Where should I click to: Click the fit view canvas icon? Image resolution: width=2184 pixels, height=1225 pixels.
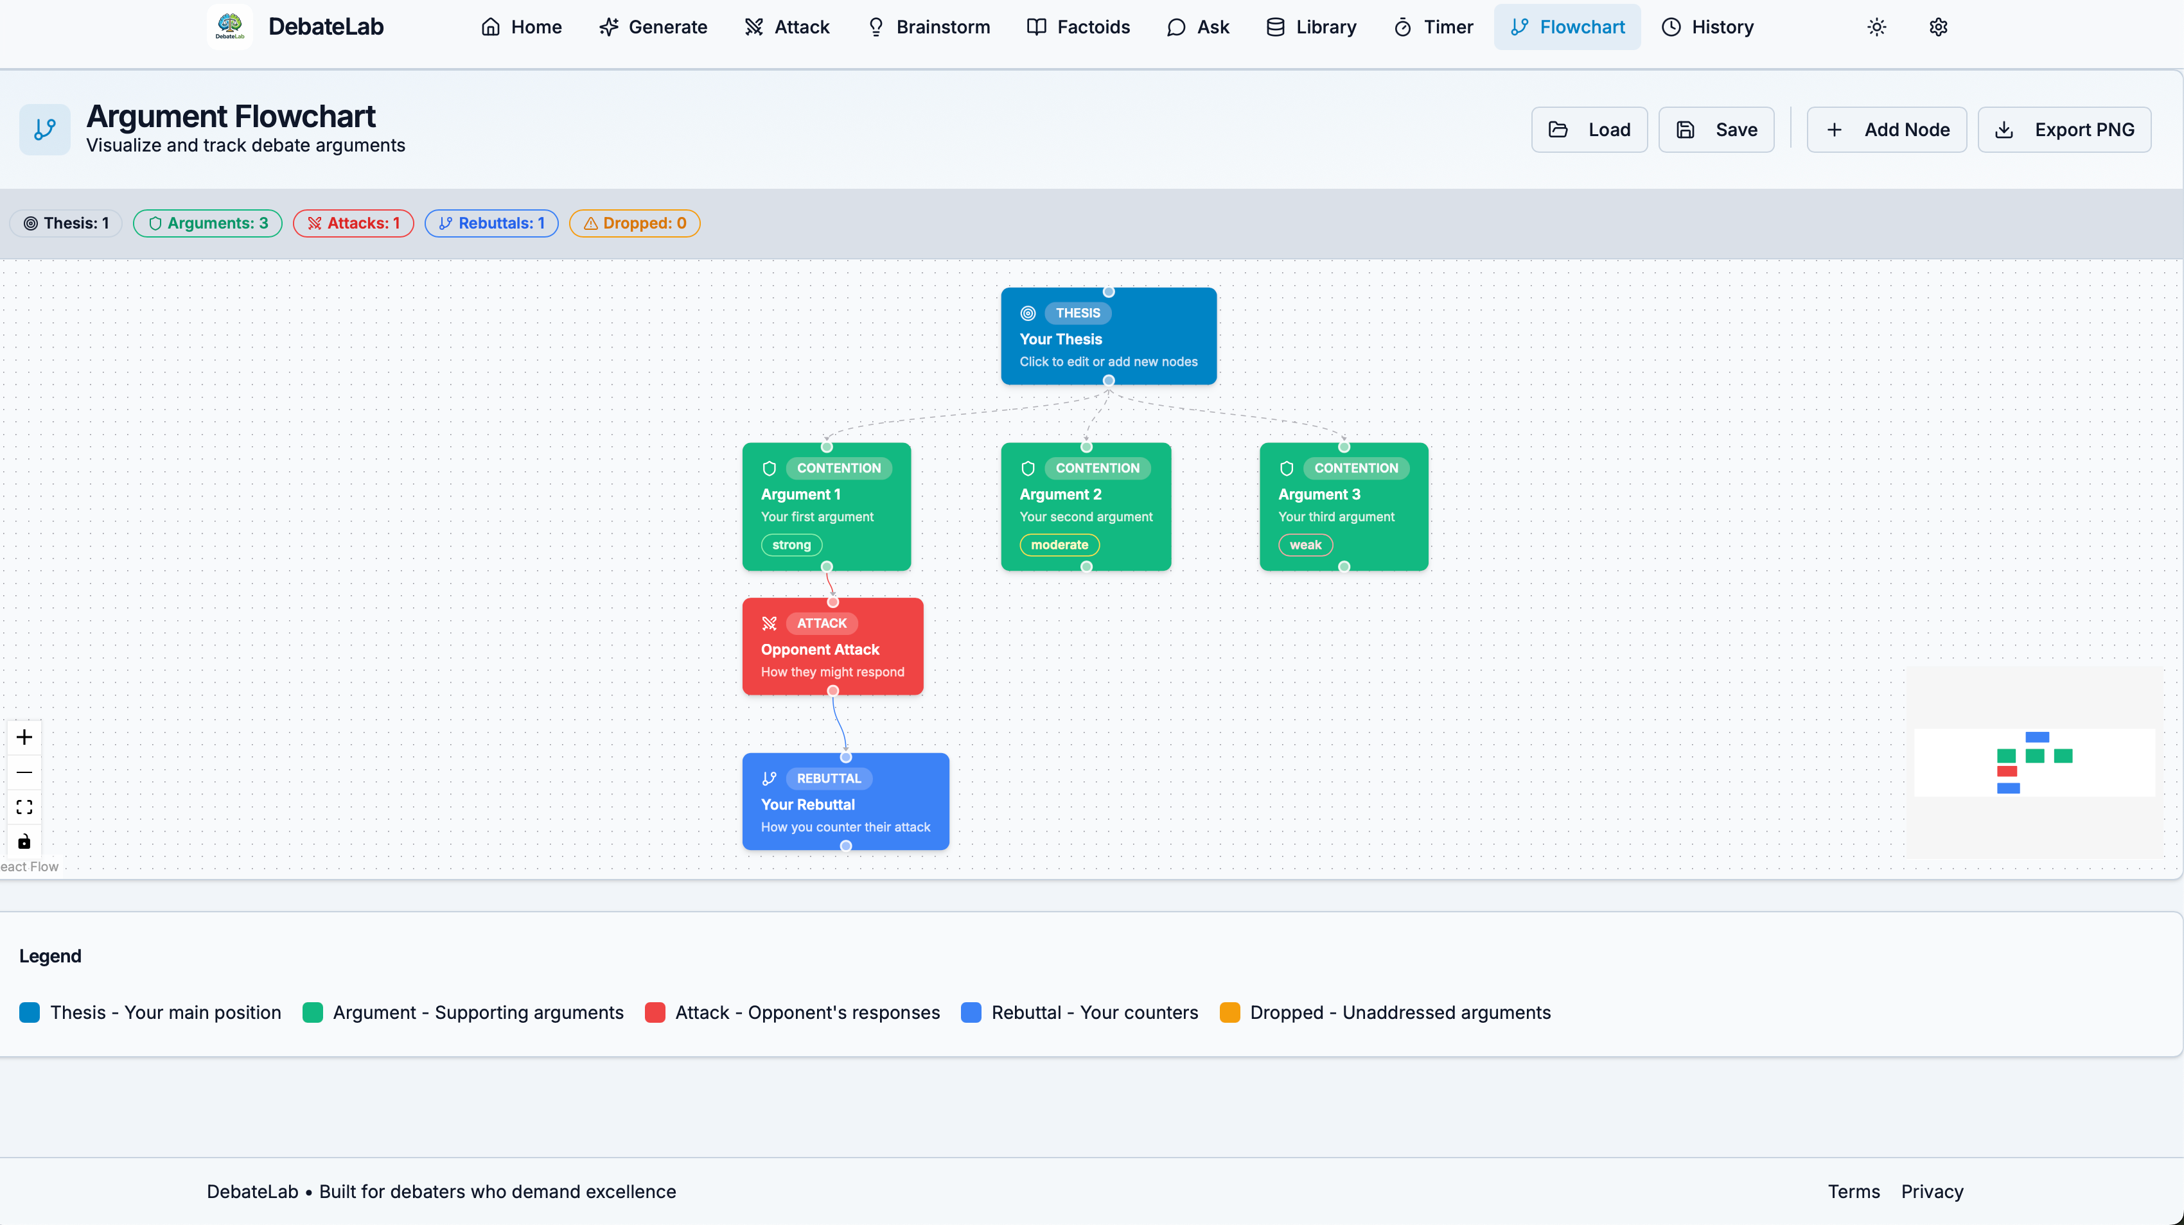(x=24, y=806)
